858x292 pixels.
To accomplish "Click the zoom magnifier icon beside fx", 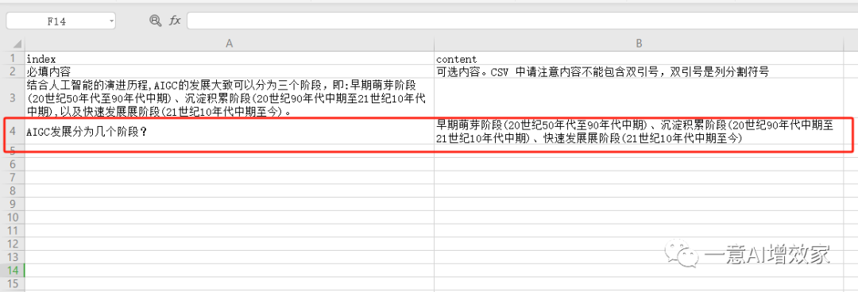I will [156, 21].
